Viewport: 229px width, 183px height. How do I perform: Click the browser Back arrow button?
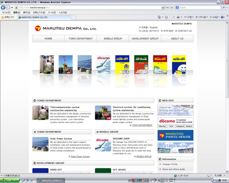click(x=3, y=7)
